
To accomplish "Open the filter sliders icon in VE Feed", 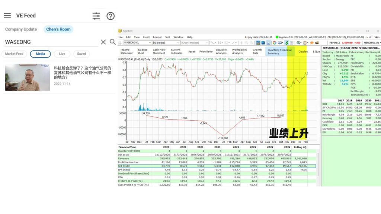I will [x=96, y=16].
